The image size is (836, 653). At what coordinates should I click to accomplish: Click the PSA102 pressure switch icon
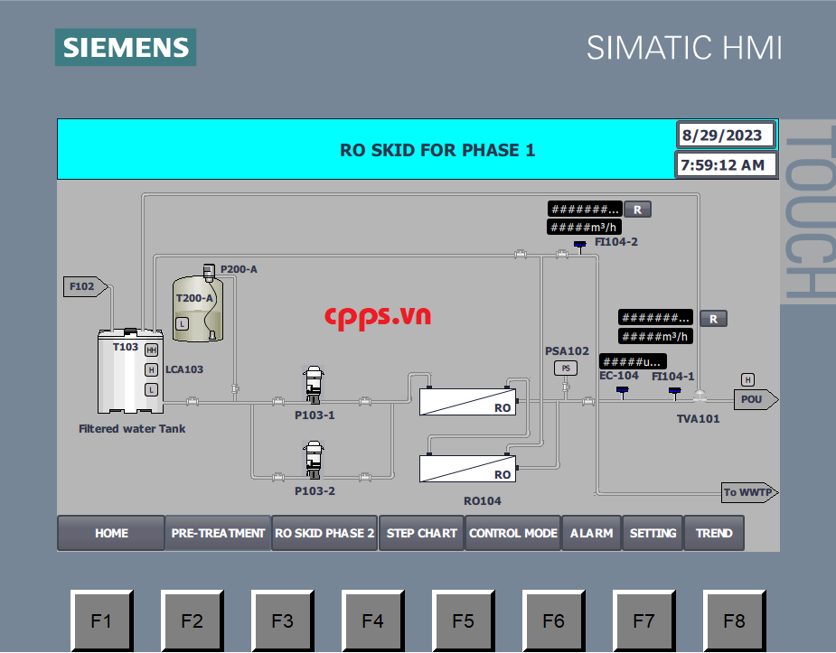[565, 368]
